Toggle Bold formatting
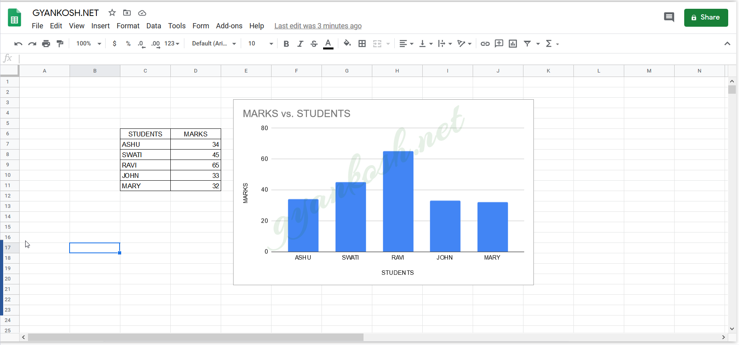 pyautogui.click(x=286, y=43)
